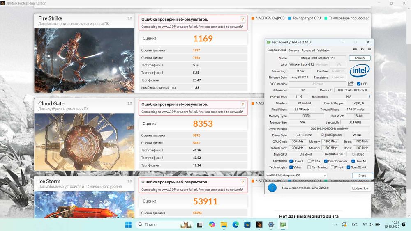This screenshot has height=231, width=411.
Task: Click the Intel logo in GPU-Z
Action: 360,71
